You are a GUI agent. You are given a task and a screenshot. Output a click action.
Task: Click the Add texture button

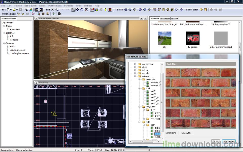[x=229, y=141]
